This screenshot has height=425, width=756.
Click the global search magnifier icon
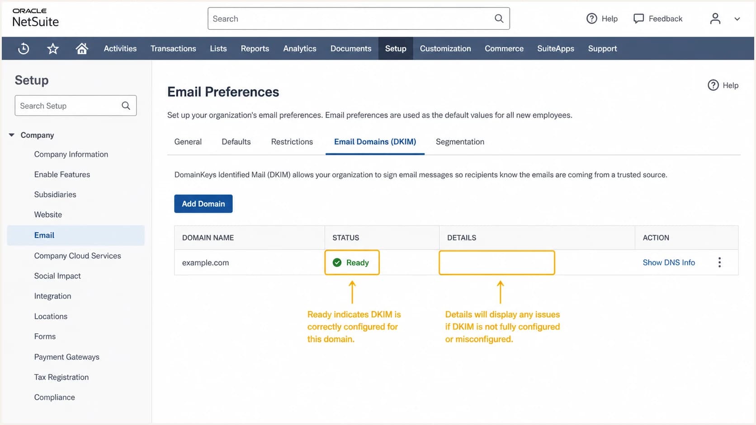coord(499,19)
